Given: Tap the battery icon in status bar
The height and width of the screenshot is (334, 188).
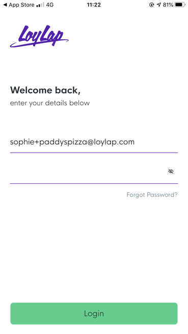Looking at the screenshot, I should pos(180,5).
